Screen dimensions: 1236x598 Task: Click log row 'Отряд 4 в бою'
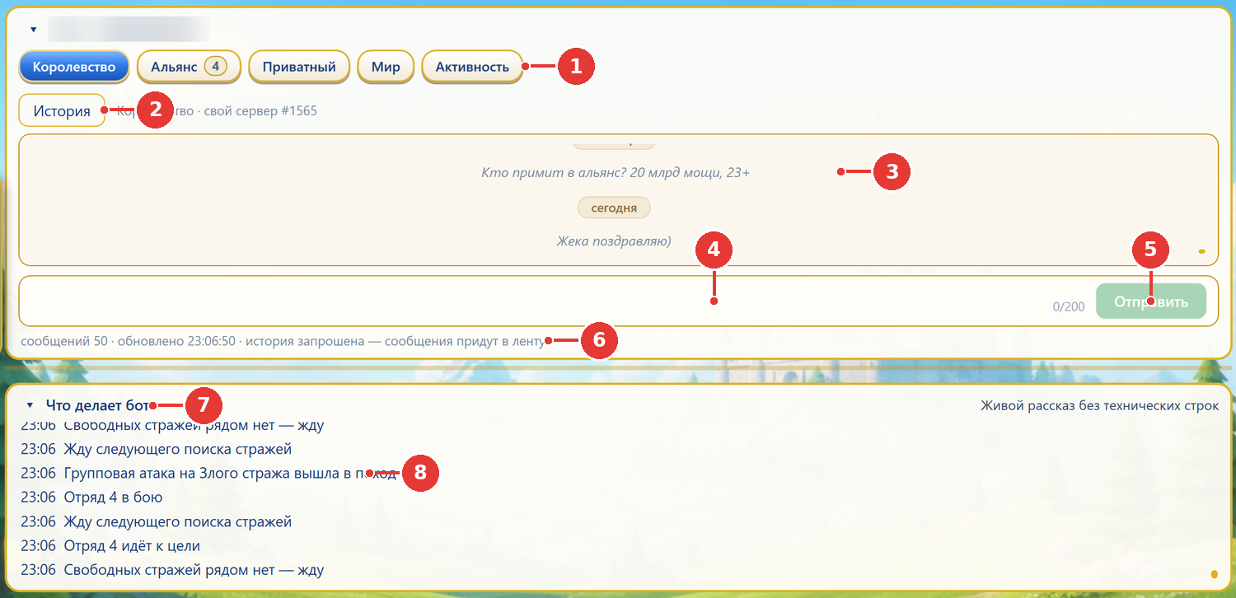point(91,498)
